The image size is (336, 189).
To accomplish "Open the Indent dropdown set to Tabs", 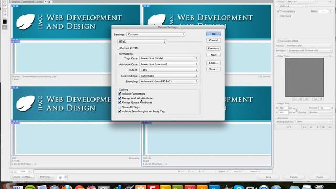I will pos(169,70).
